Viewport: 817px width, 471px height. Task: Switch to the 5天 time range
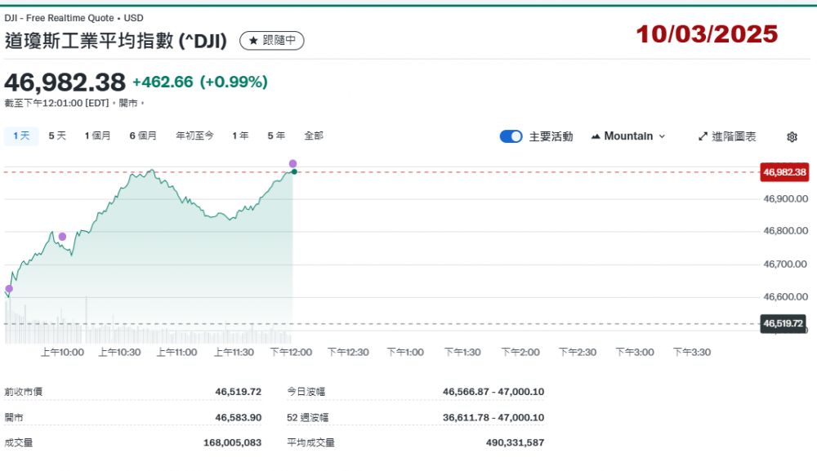tap(57, 136)
